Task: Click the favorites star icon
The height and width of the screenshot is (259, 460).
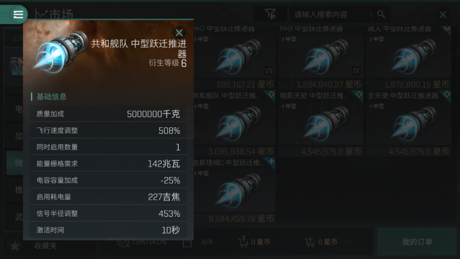Action: (x=15, y=246)
